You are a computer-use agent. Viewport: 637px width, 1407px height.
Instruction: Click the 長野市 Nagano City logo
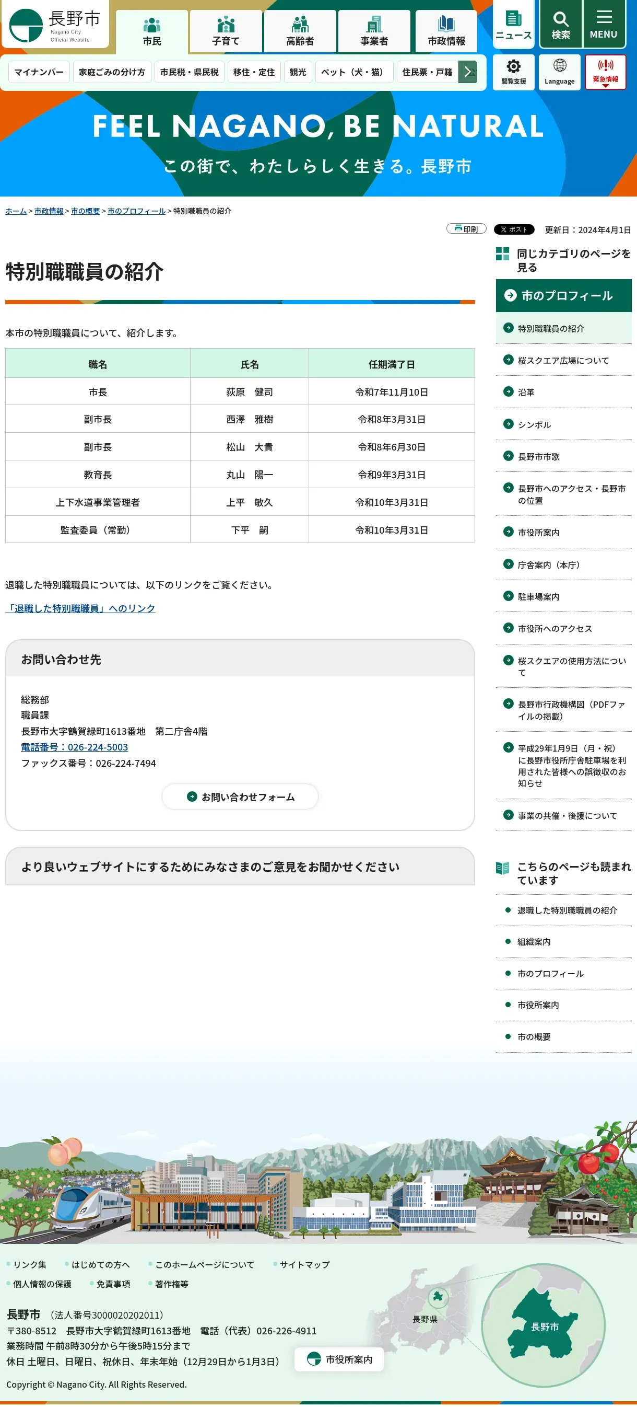(55, 25)
